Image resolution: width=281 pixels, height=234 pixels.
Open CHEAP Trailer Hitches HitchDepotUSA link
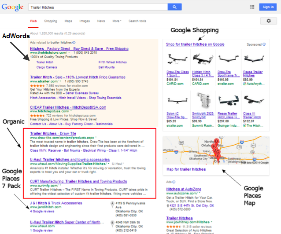tap(68, 107)
